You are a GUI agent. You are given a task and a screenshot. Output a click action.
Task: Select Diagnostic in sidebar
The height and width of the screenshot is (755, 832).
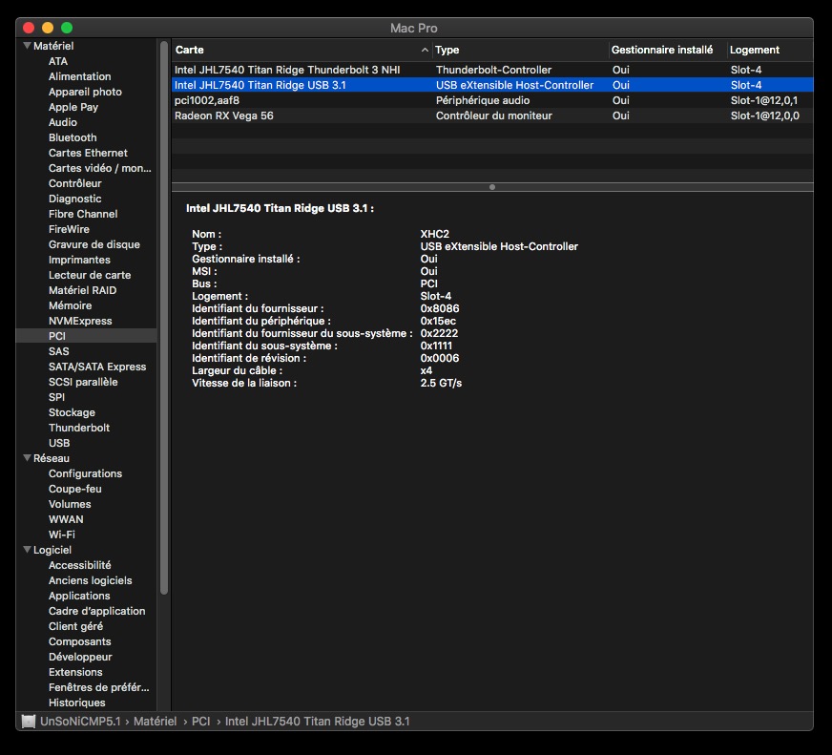click(74, 199)
